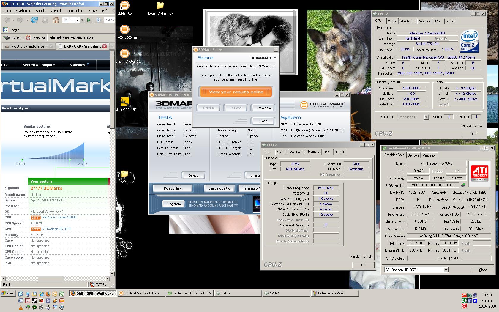Click the Google bookmark icon in toolbar
Screen dimensions: 499x312
6,30
